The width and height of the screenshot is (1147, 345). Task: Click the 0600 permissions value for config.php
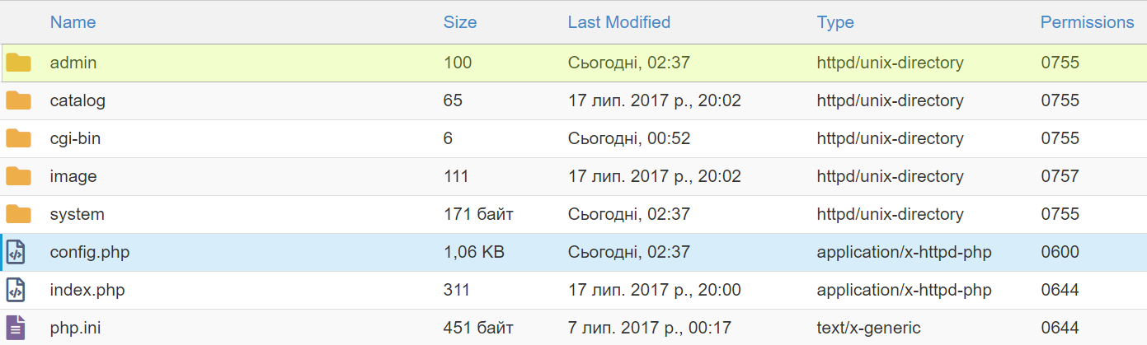[1060, 252]
